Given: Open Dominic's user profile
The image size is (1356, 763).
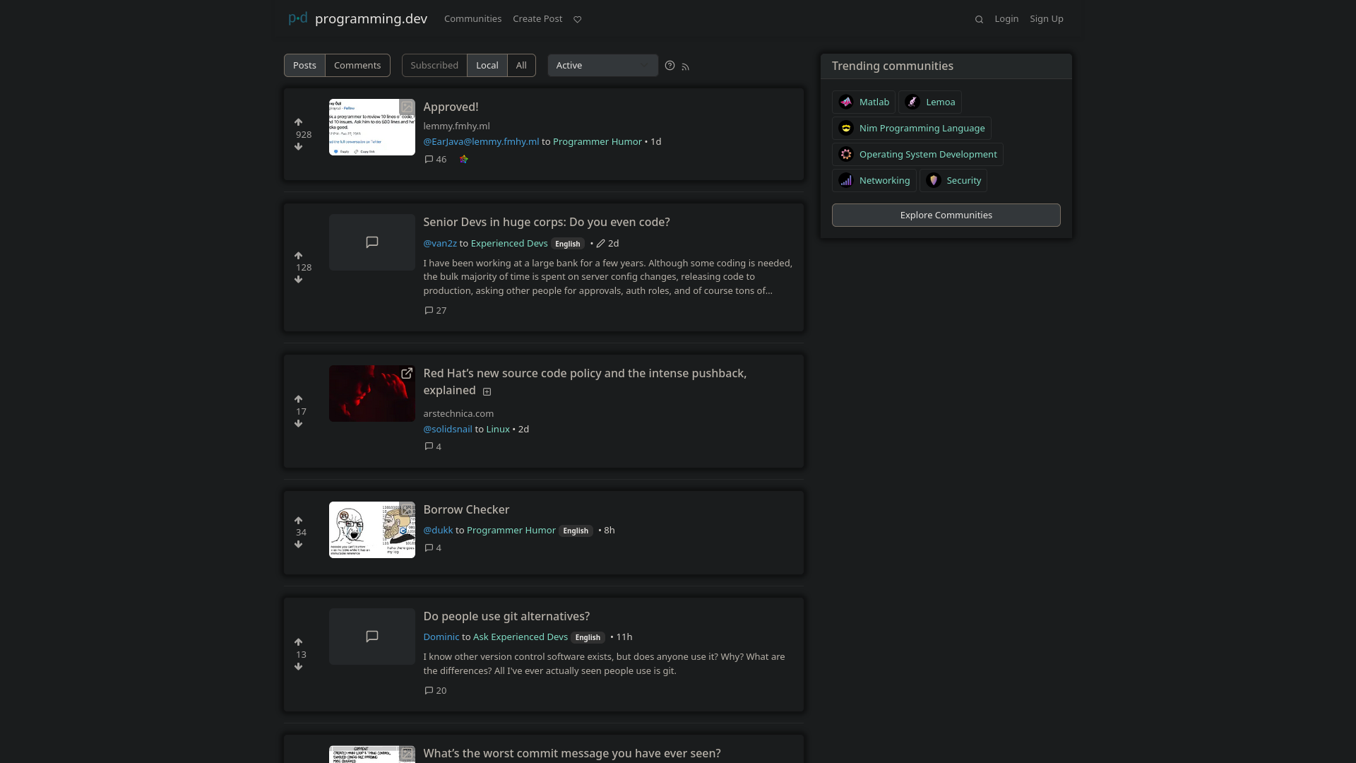Looking at the screenshot, I should coord(441,637).
